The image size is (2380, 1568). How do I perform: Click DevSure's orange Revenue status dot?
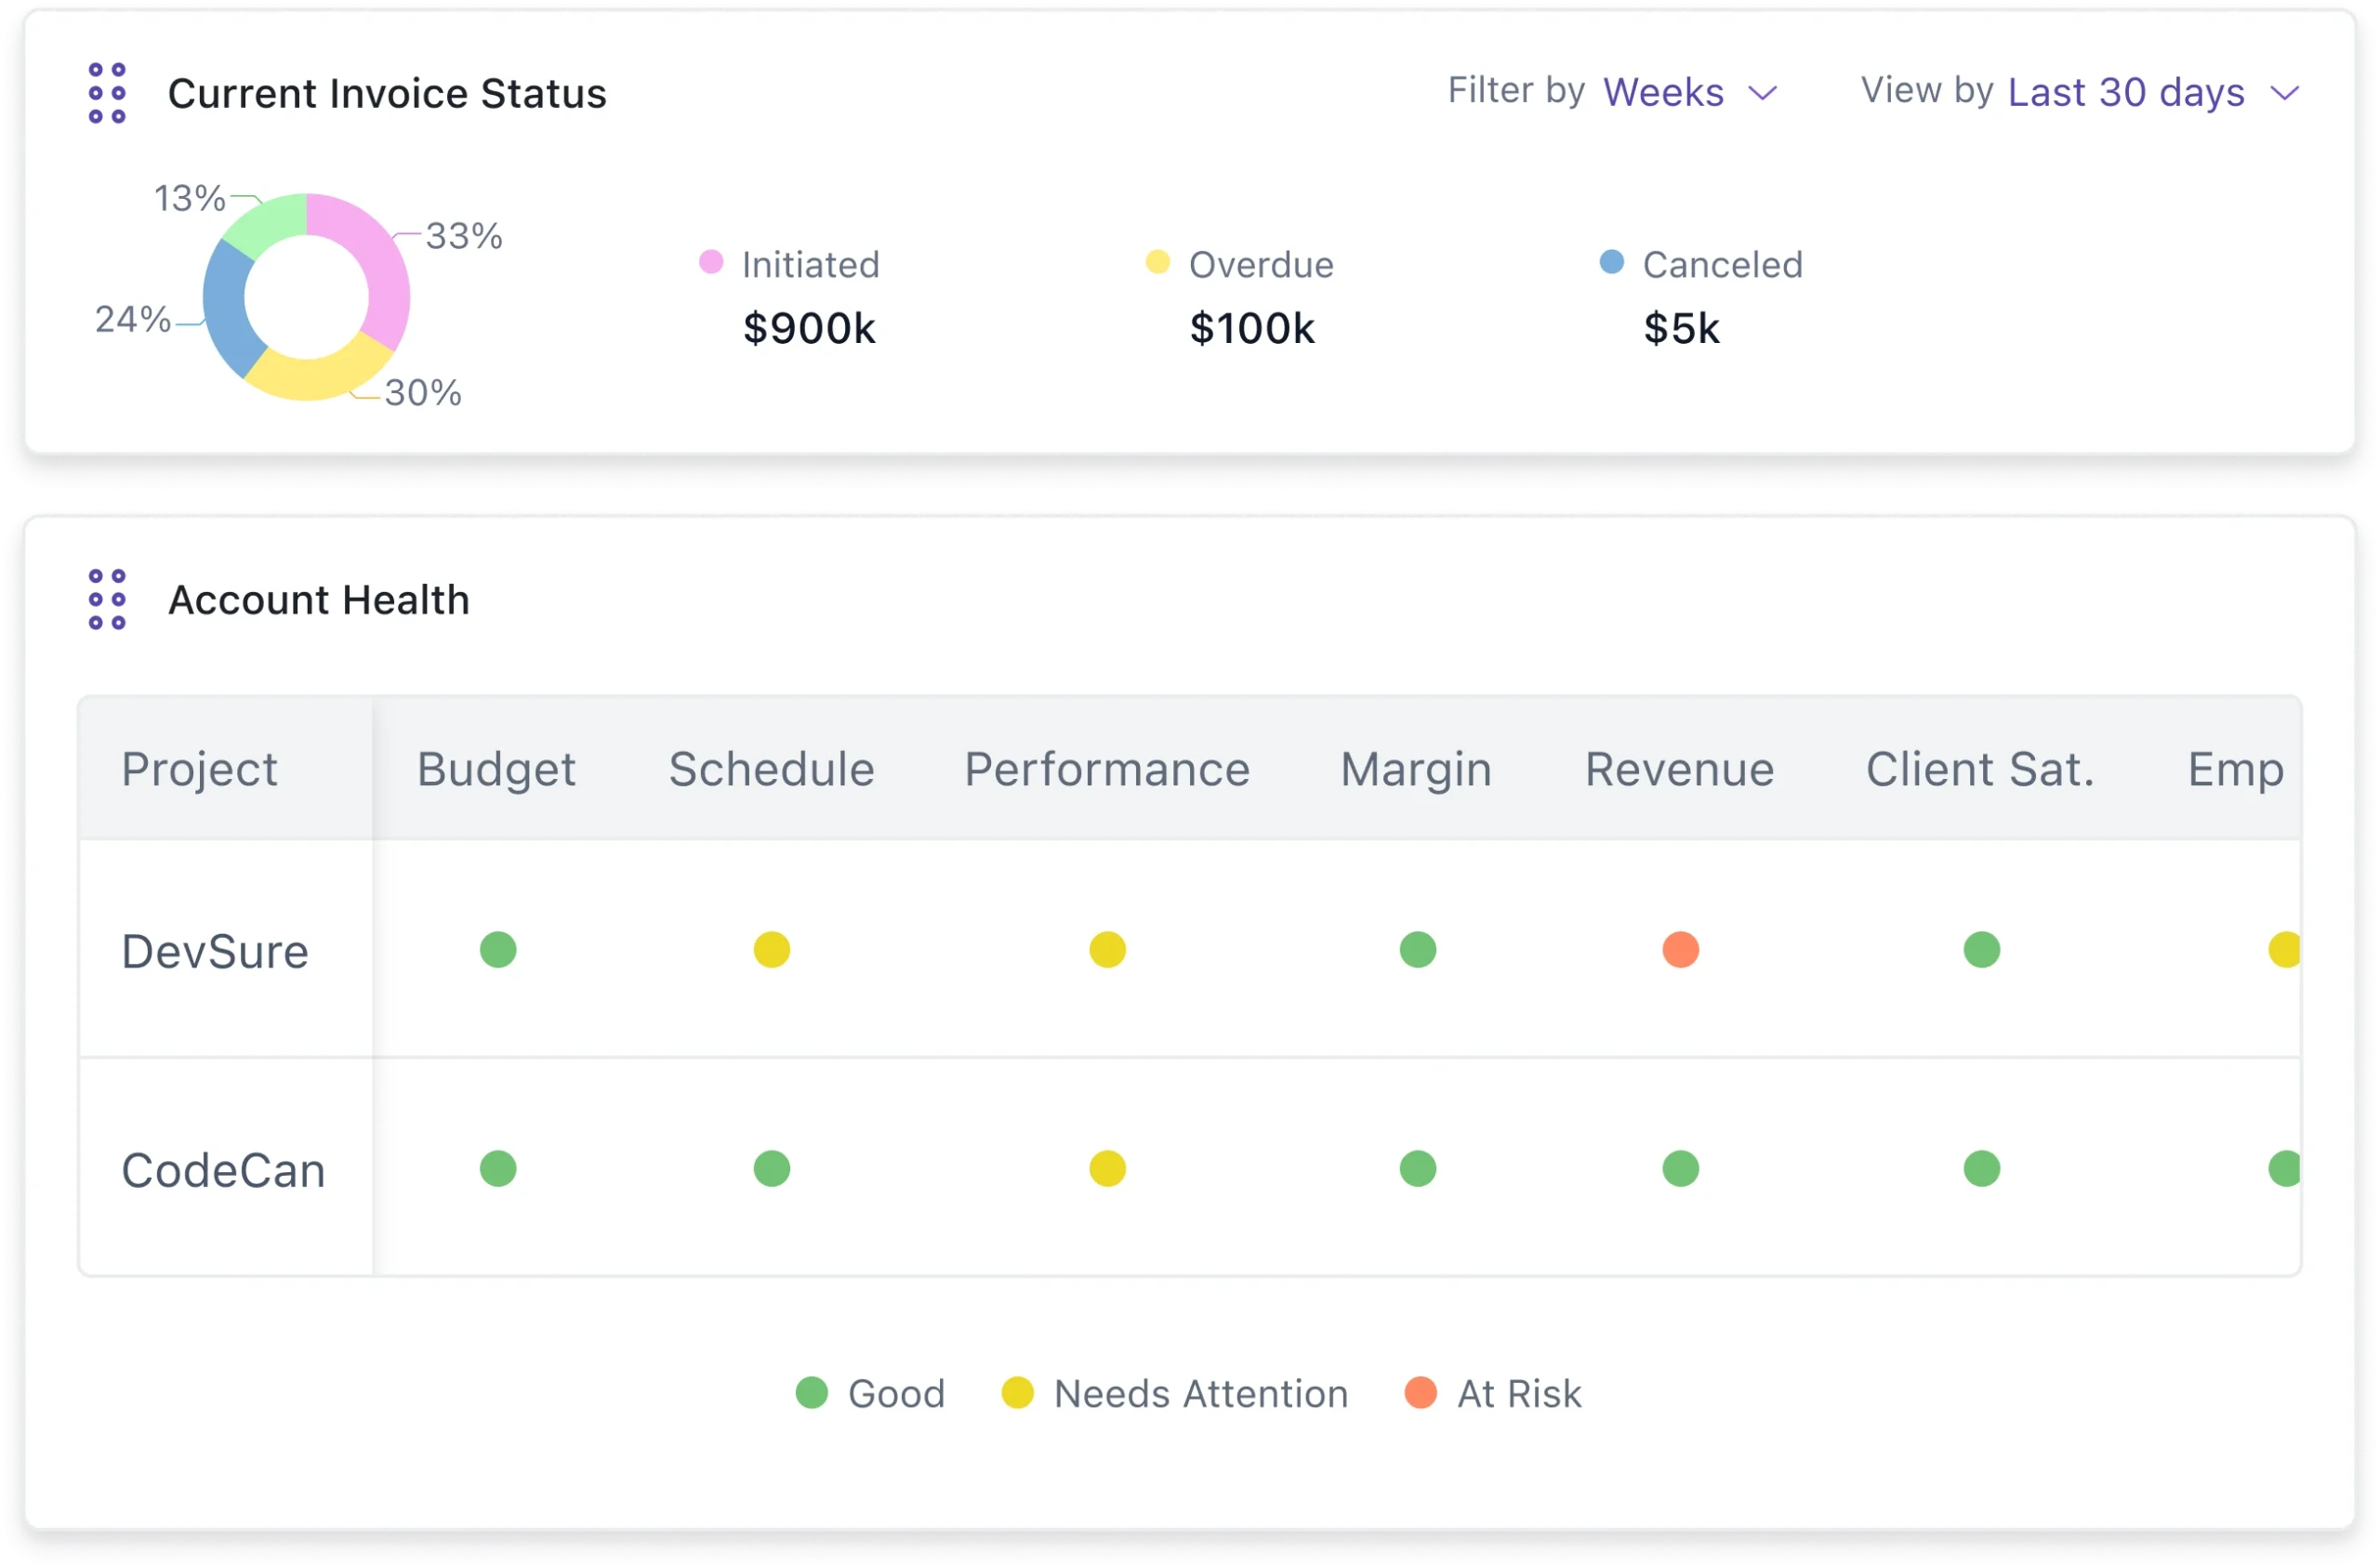tap(1680, 949)
